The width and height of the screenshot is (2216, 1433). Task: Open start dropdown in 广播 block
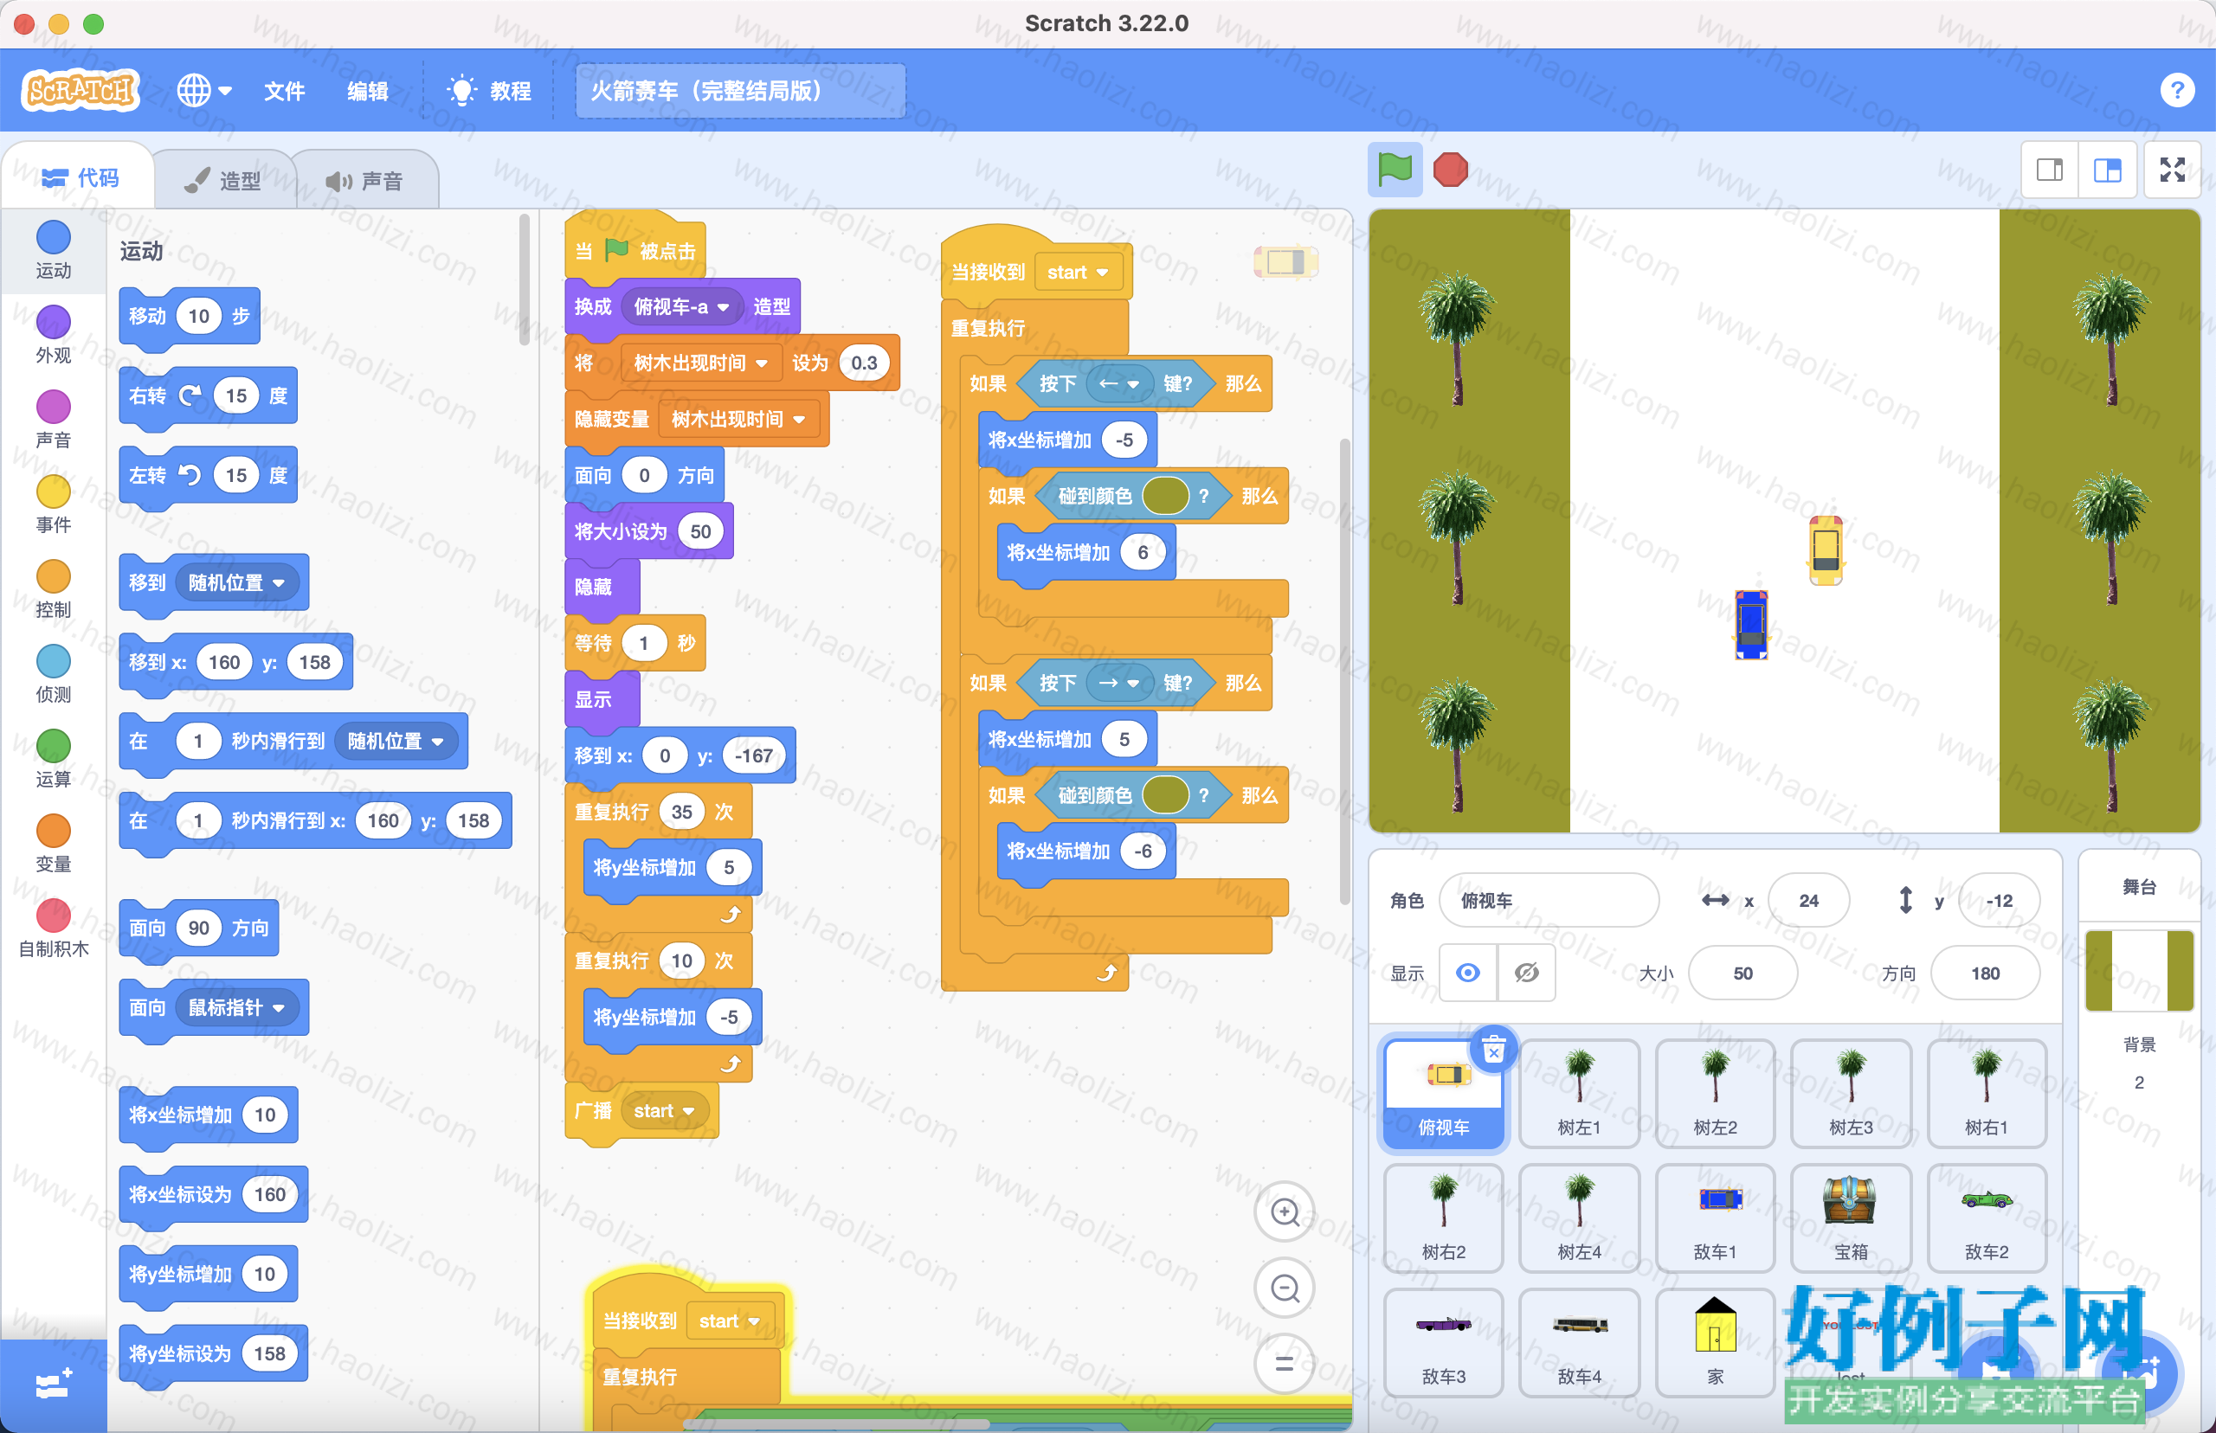(665, 1111)
